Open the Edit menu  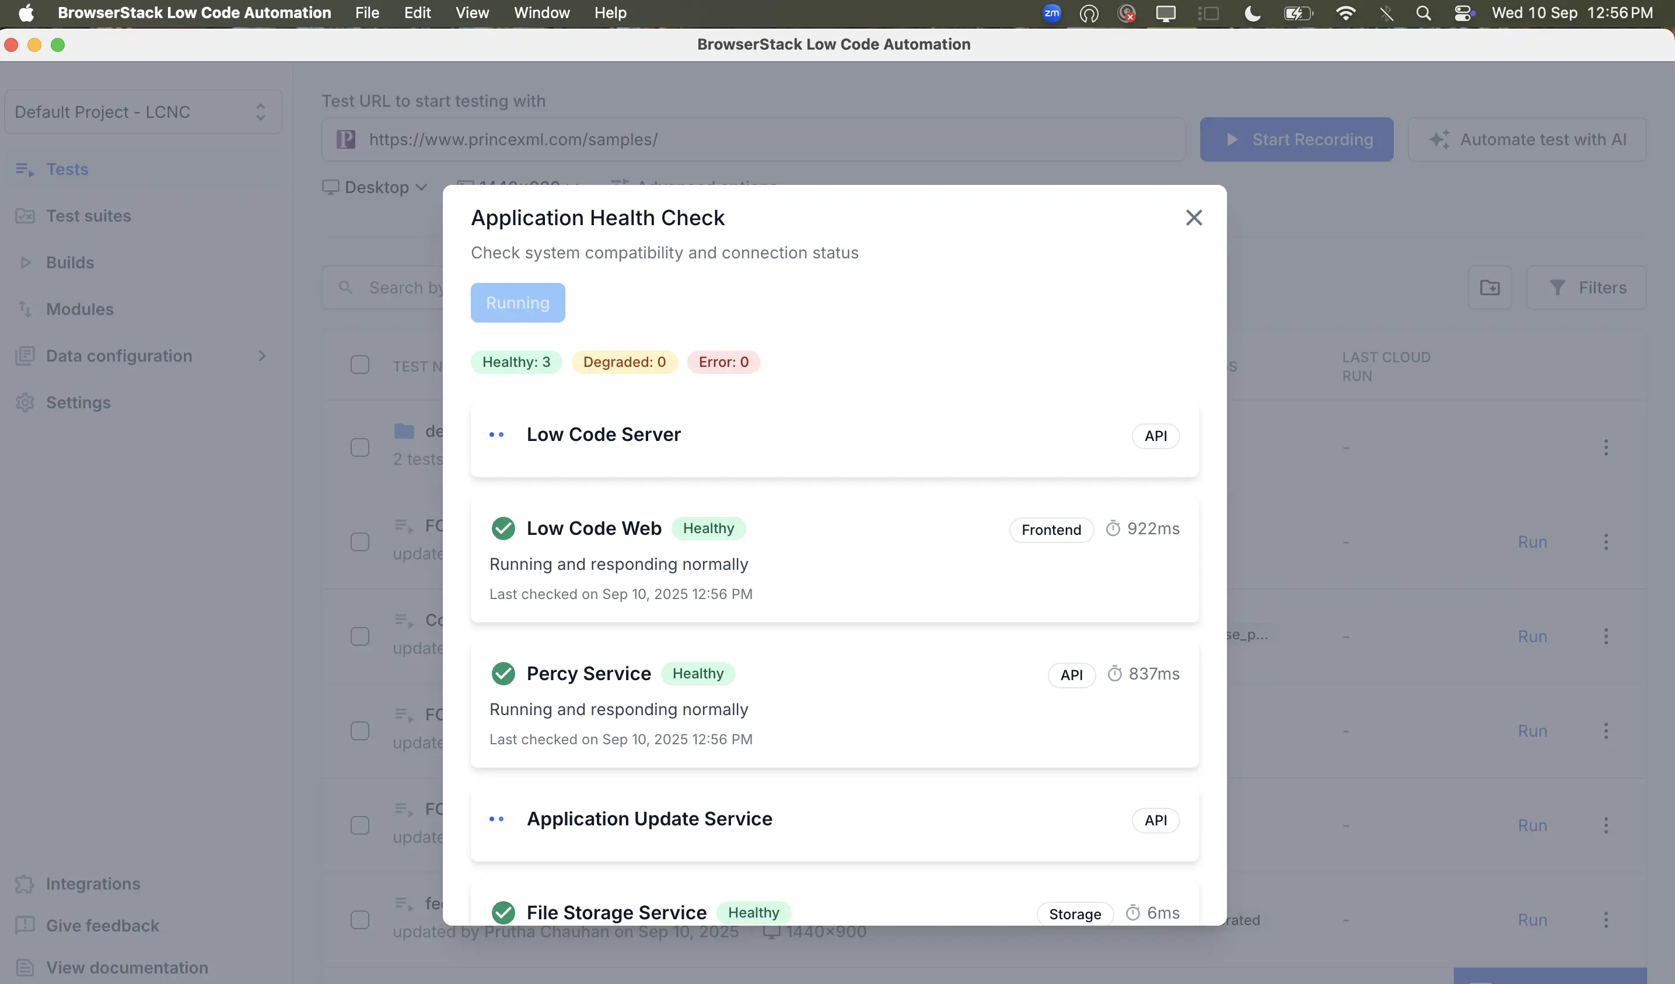(417, 13)
